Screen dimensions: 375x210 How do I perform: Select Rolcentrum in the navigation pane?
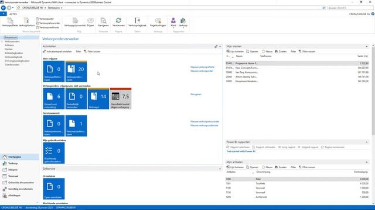[x=11, y=37]
